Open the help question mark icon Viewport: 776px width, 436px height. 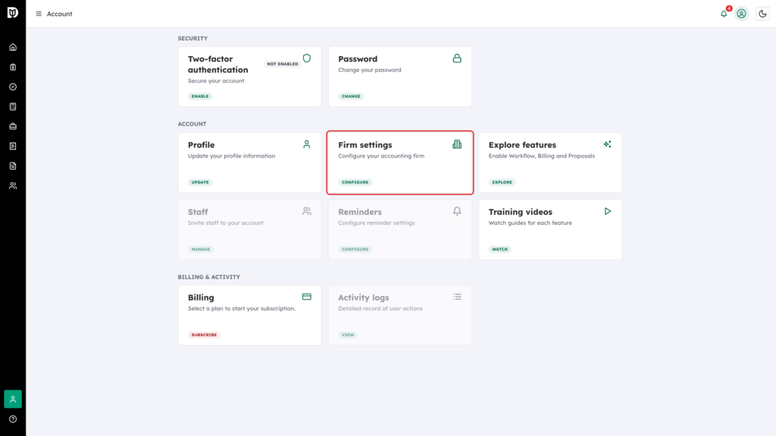[13, 419]
